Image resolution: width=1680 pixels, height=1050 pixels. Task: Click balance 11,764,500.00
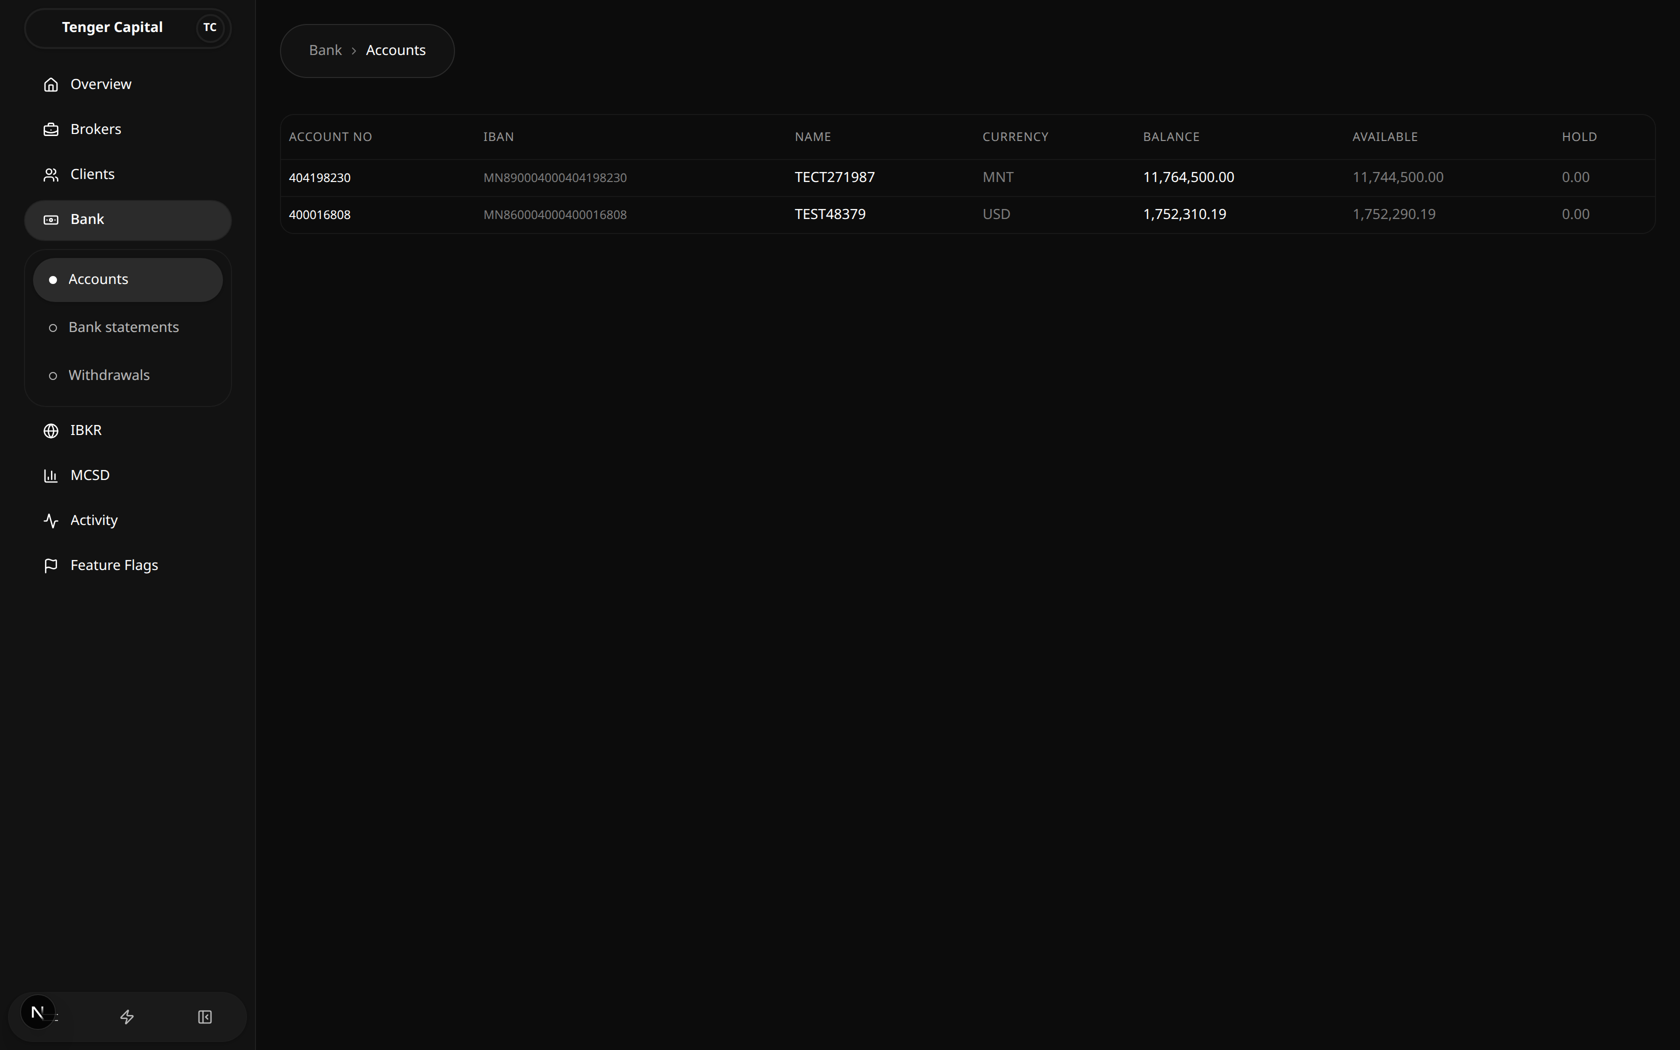point(1189,178)
